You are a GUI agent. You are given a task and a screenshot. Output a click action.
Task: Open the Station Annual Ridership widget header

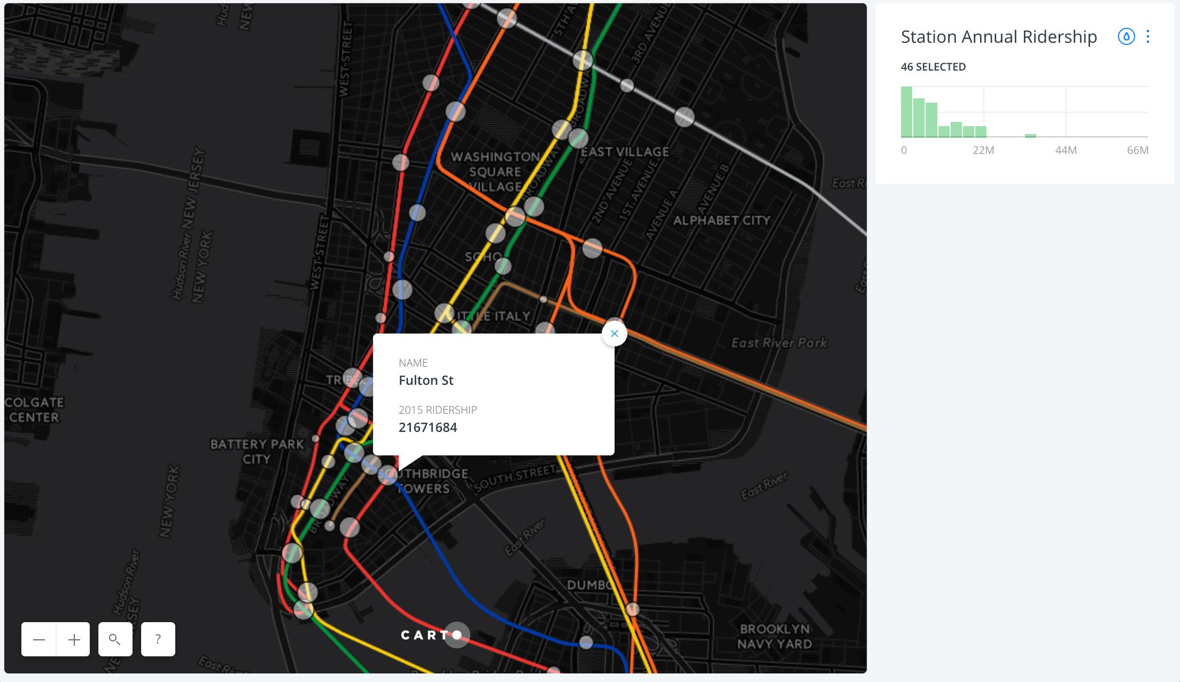(x=999, y=36)
